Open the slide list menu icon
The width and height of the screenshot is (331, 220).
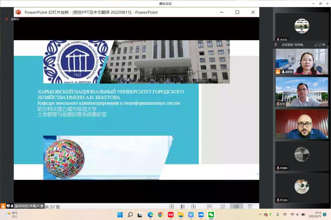click(x=183, y=206)
